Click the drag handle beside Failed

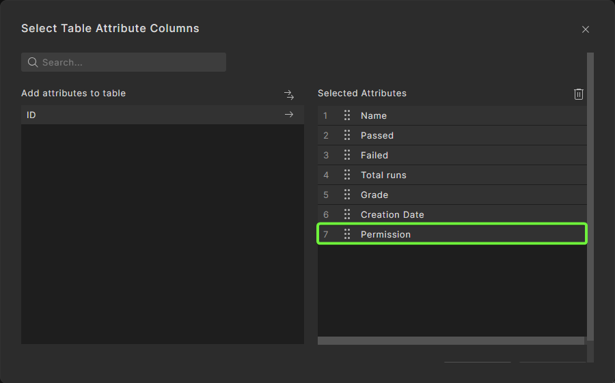pos(347,155)
